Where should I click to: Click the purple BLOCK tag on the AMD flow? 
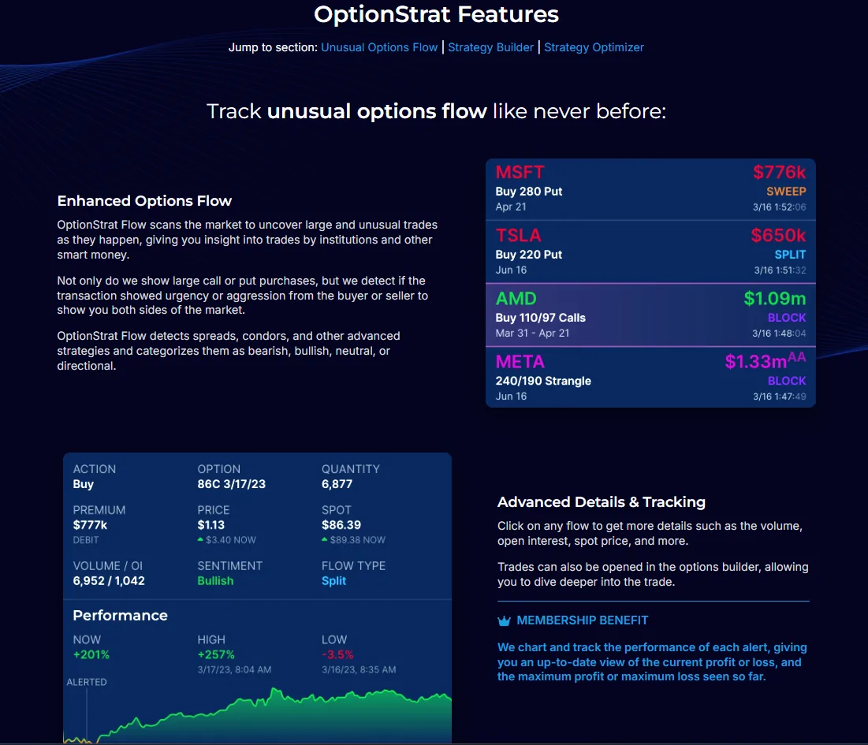(788, 317)
